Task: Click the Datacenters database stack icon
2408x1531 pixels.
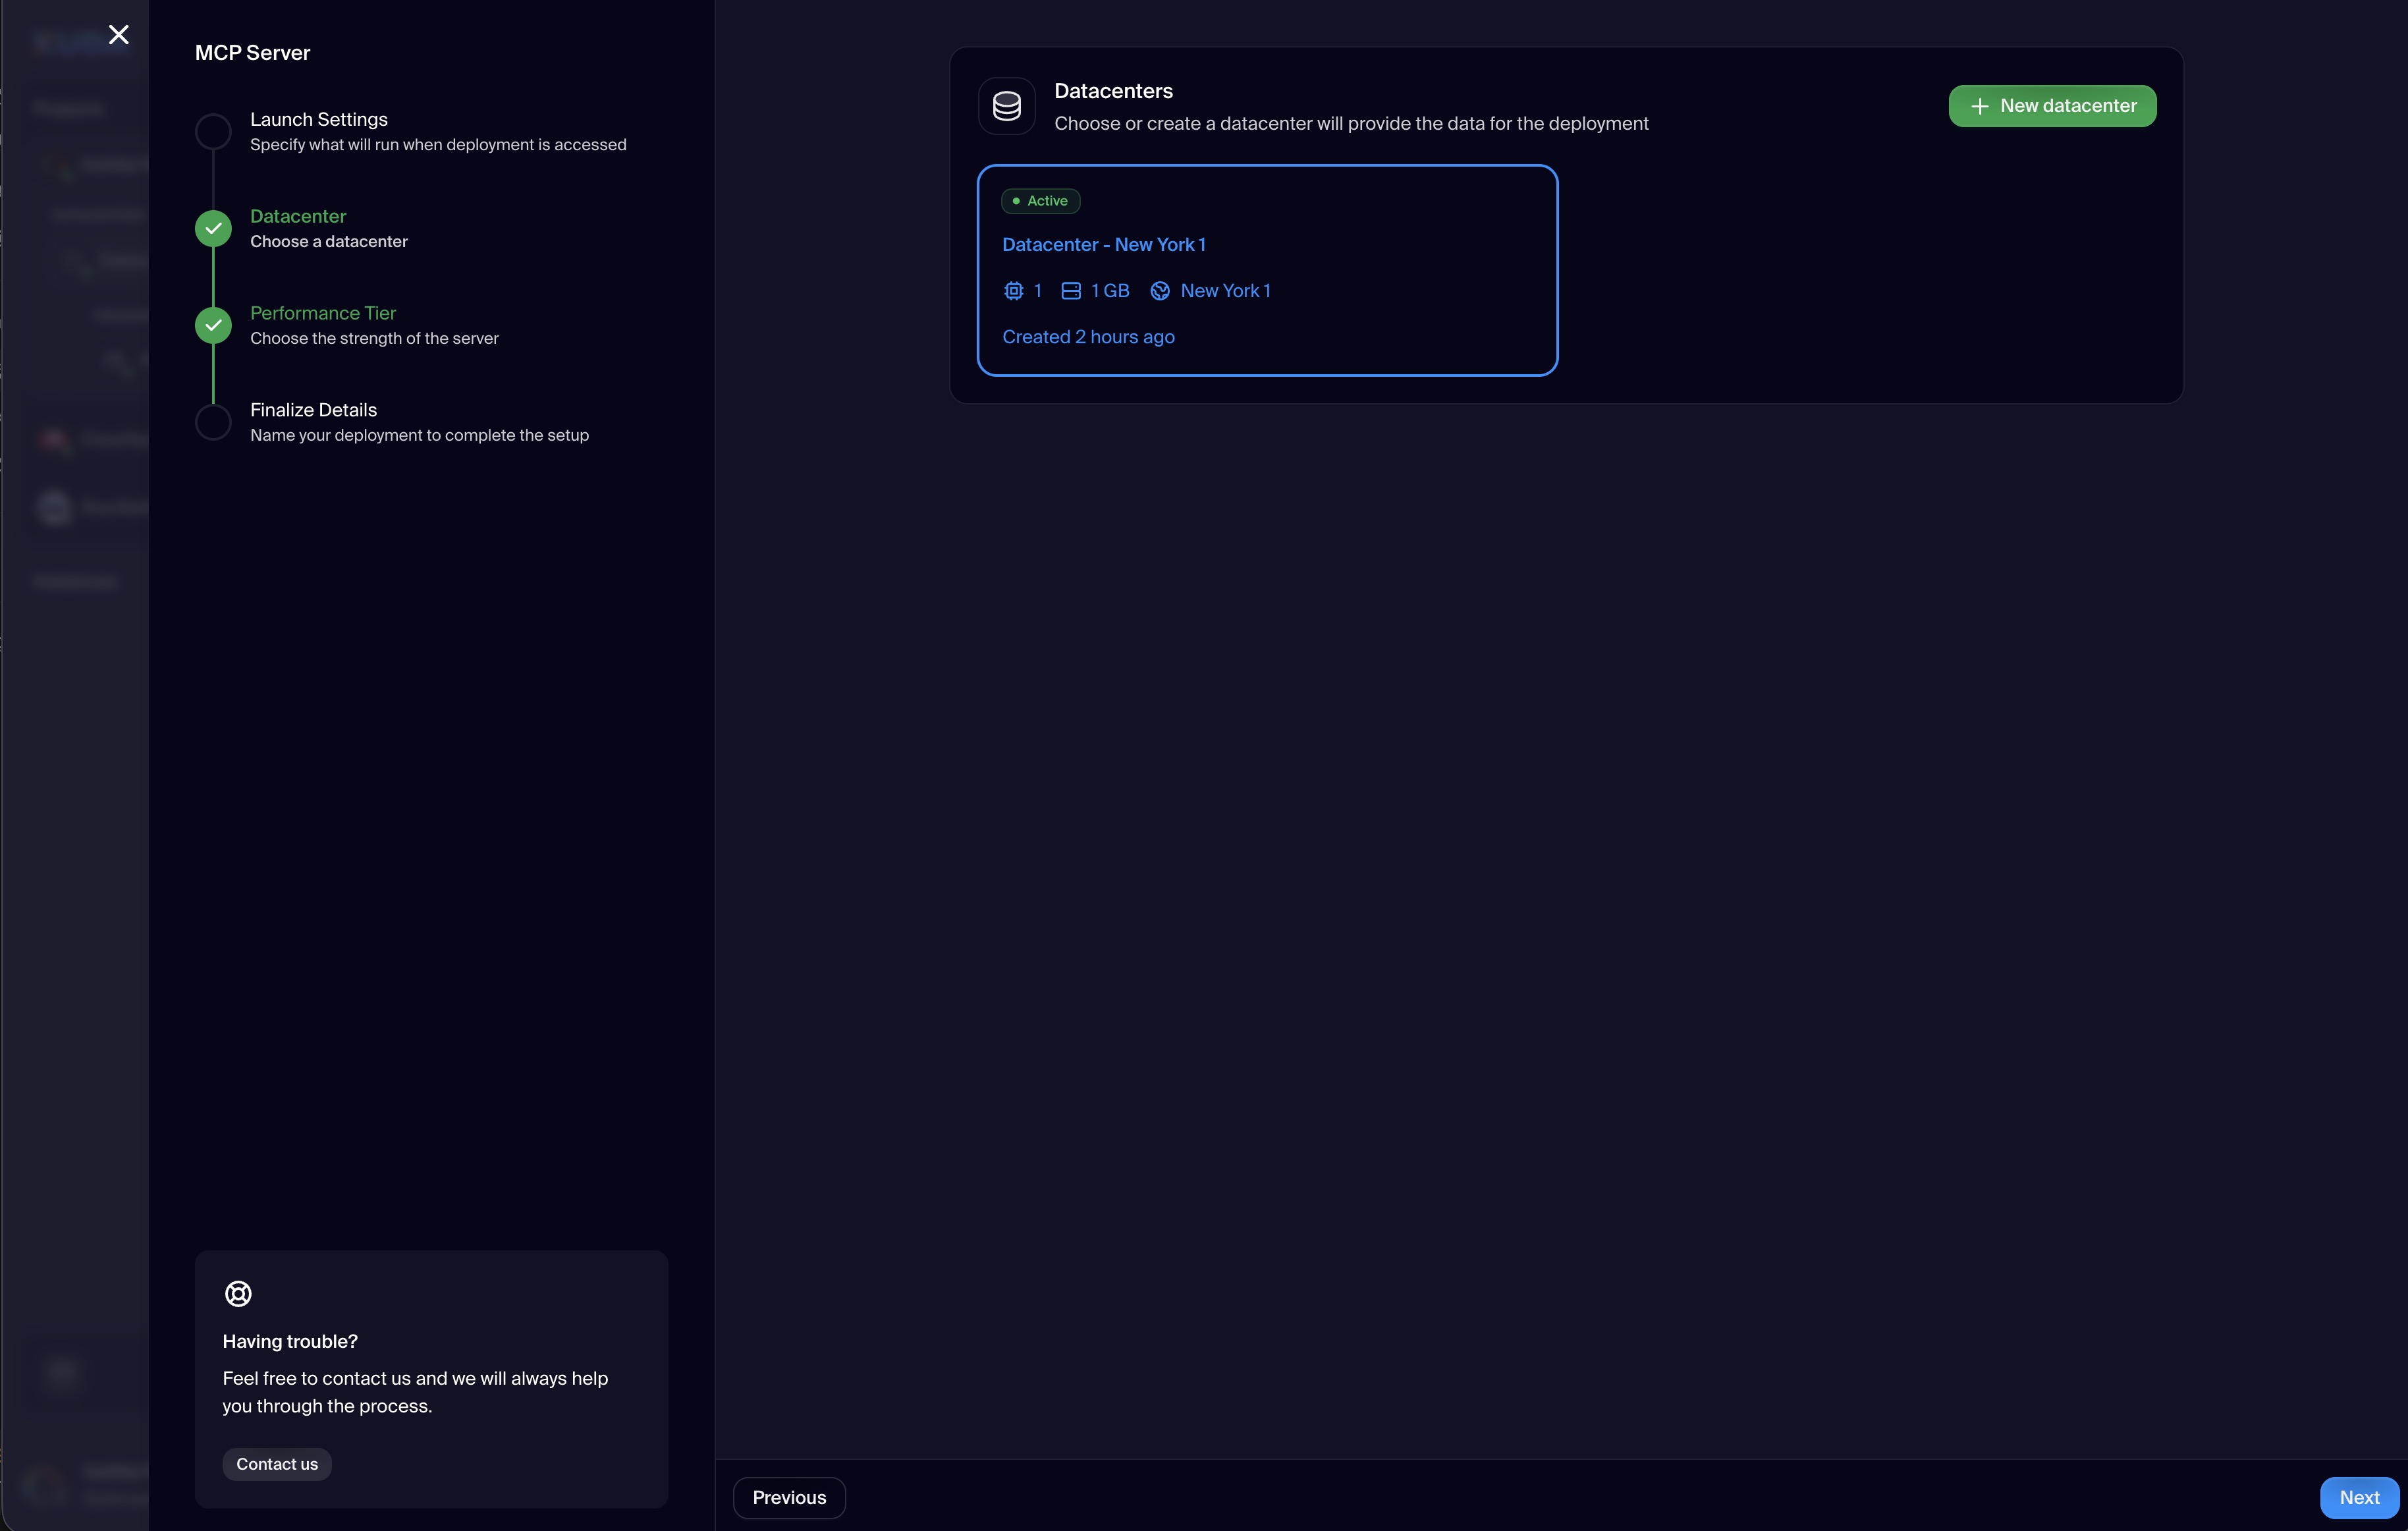Action: pyautogui.click(x=1006, y=106)
